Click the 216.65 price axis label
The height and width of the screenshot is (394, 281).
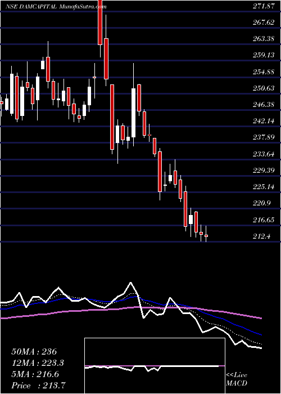(264, 220)
